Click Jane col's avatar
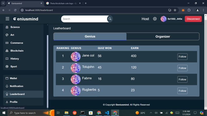This screenshot has height=116, width=207. coord(76,57)
